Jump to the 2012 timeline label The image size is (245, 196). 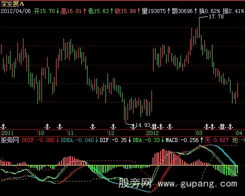[153, 133]
